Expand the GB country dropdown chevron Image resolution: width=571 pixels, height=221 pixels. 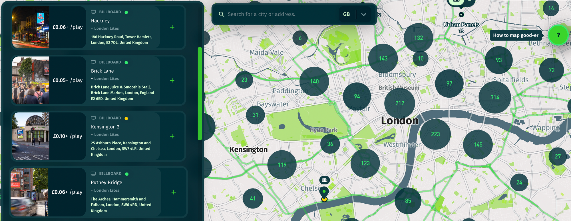coord(363,14)
